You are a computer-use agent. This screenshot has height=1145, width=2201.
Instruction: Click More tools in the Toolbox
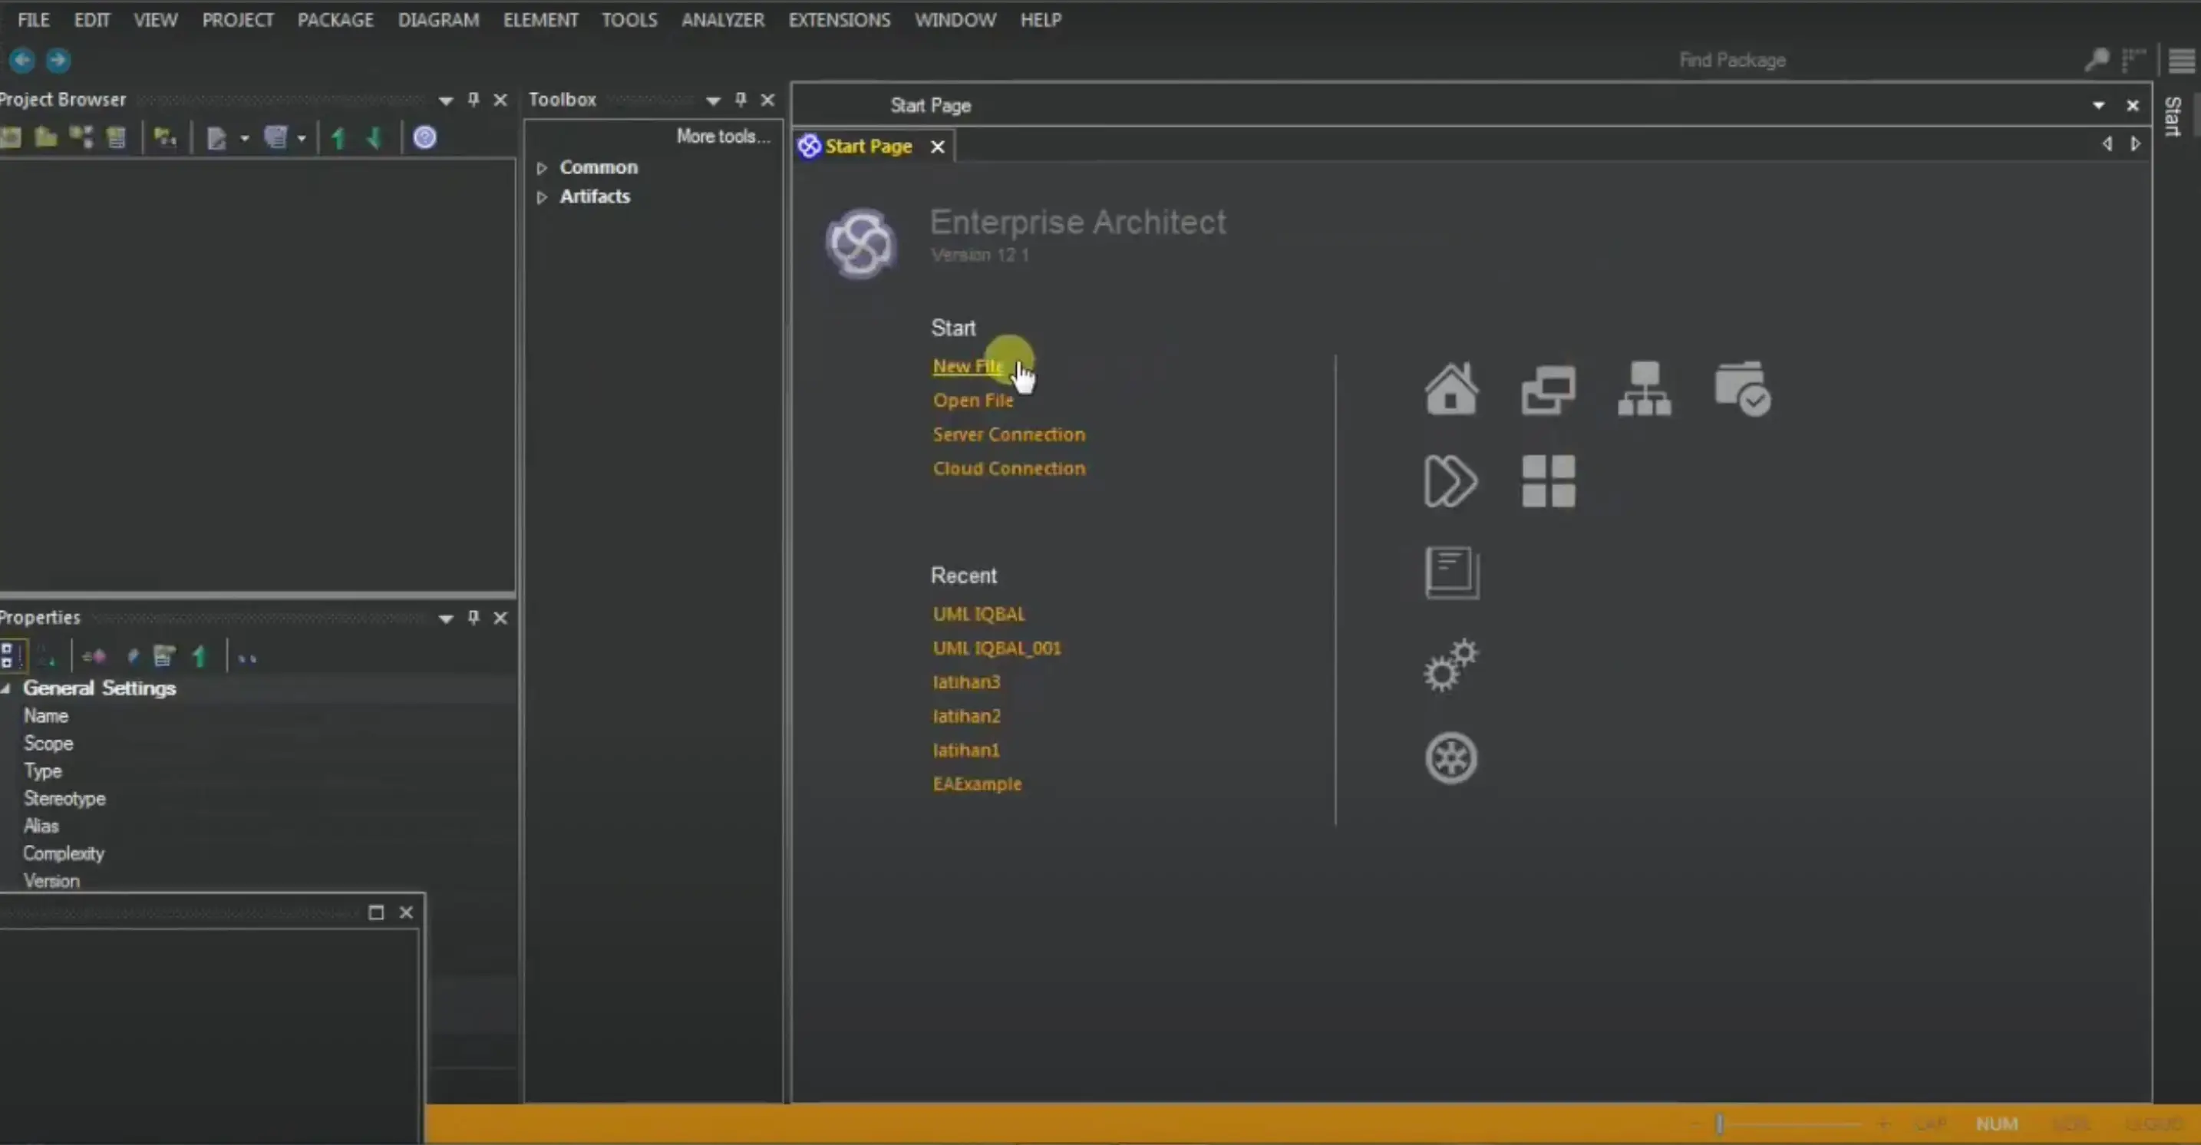pos(723,137)
